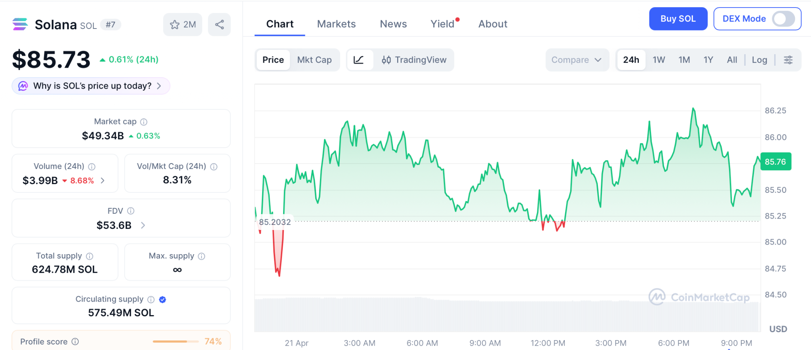Open chart settings sliders icon
Viewport: 811px width, 350px height.
coord(788,60)
